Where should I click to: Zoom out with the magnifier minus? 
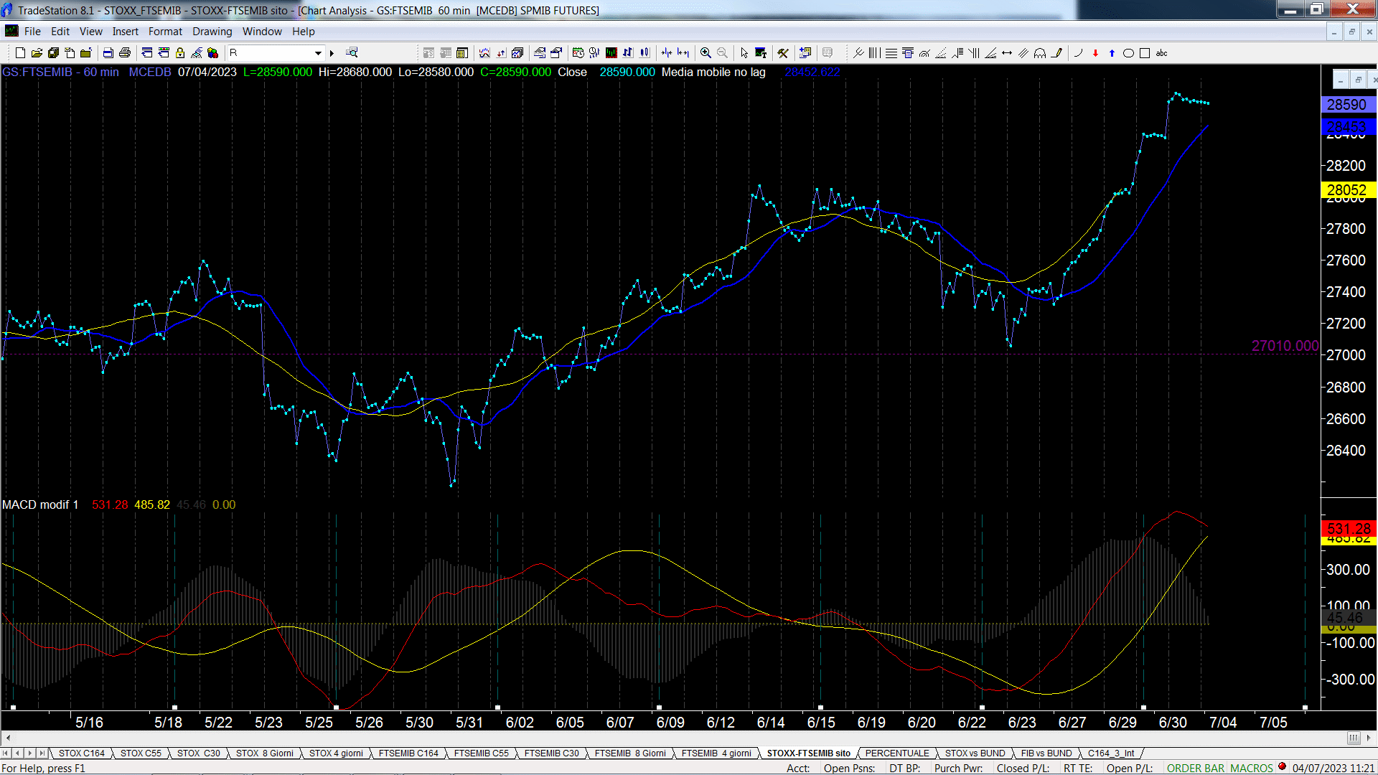point(722,53)
